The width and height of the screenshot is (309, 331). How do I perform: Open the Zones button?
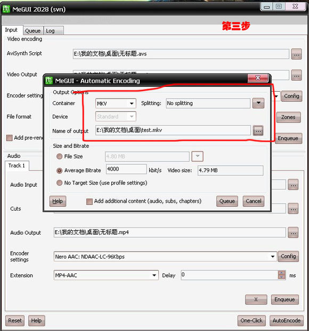coord(288,117)
